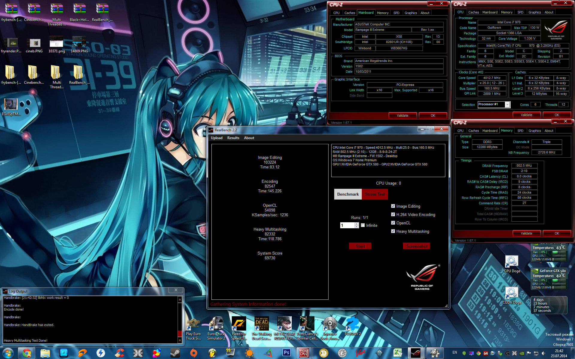Image resolution: width=575 pixels, height=359 pixels.
Task: Click GeForce GTX 580 widget fan bar
Action: 559,280
